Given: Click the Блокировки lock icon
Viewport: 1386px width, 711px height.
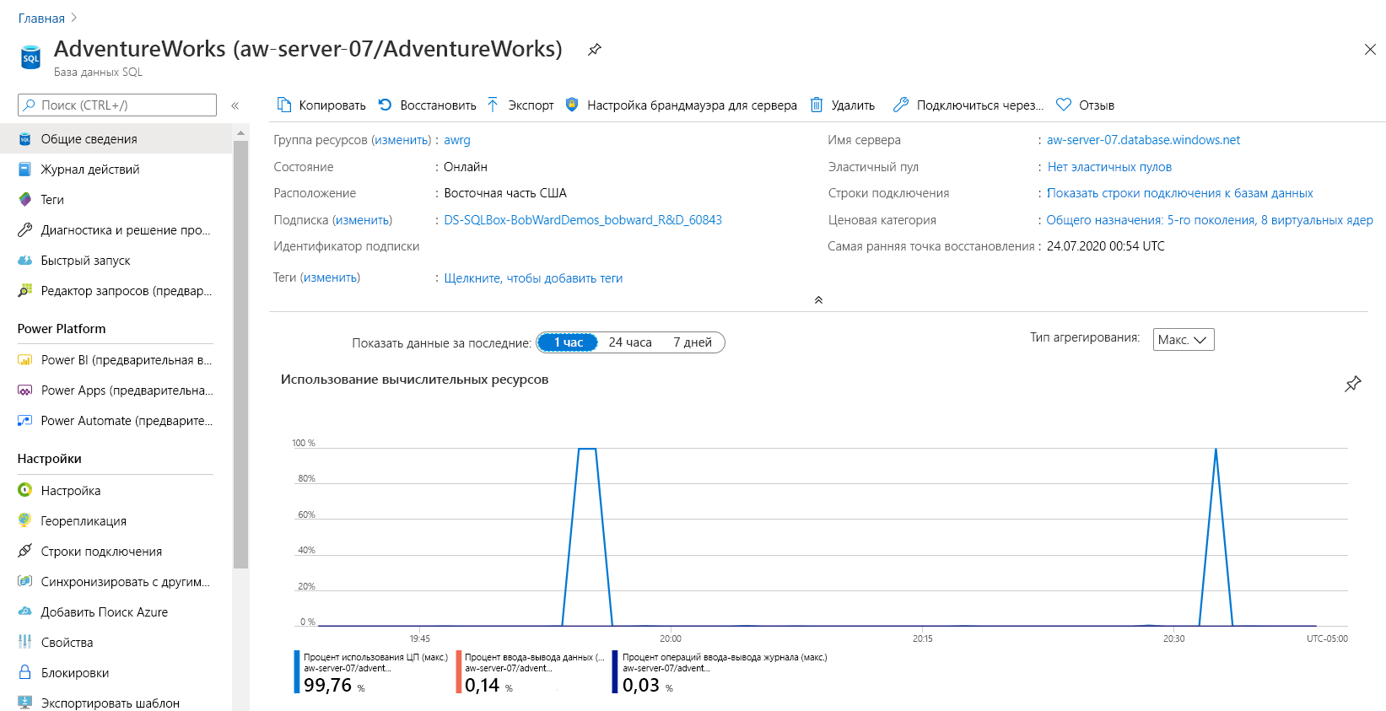Looking at the screenshot, I should point(24,672).
